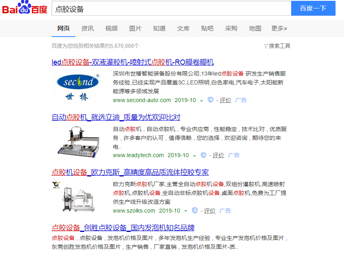
Task: Expand the 更多» menu
Action: pos(279,29)
